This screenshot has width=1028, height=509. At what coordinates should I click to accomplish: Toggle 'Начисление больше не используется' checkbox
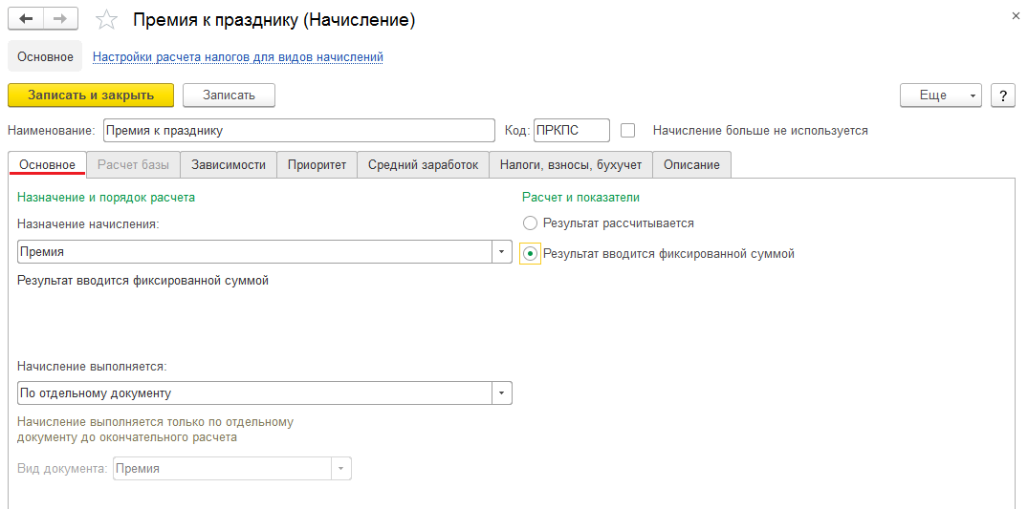pyautogui.click(x=628, y=130)
